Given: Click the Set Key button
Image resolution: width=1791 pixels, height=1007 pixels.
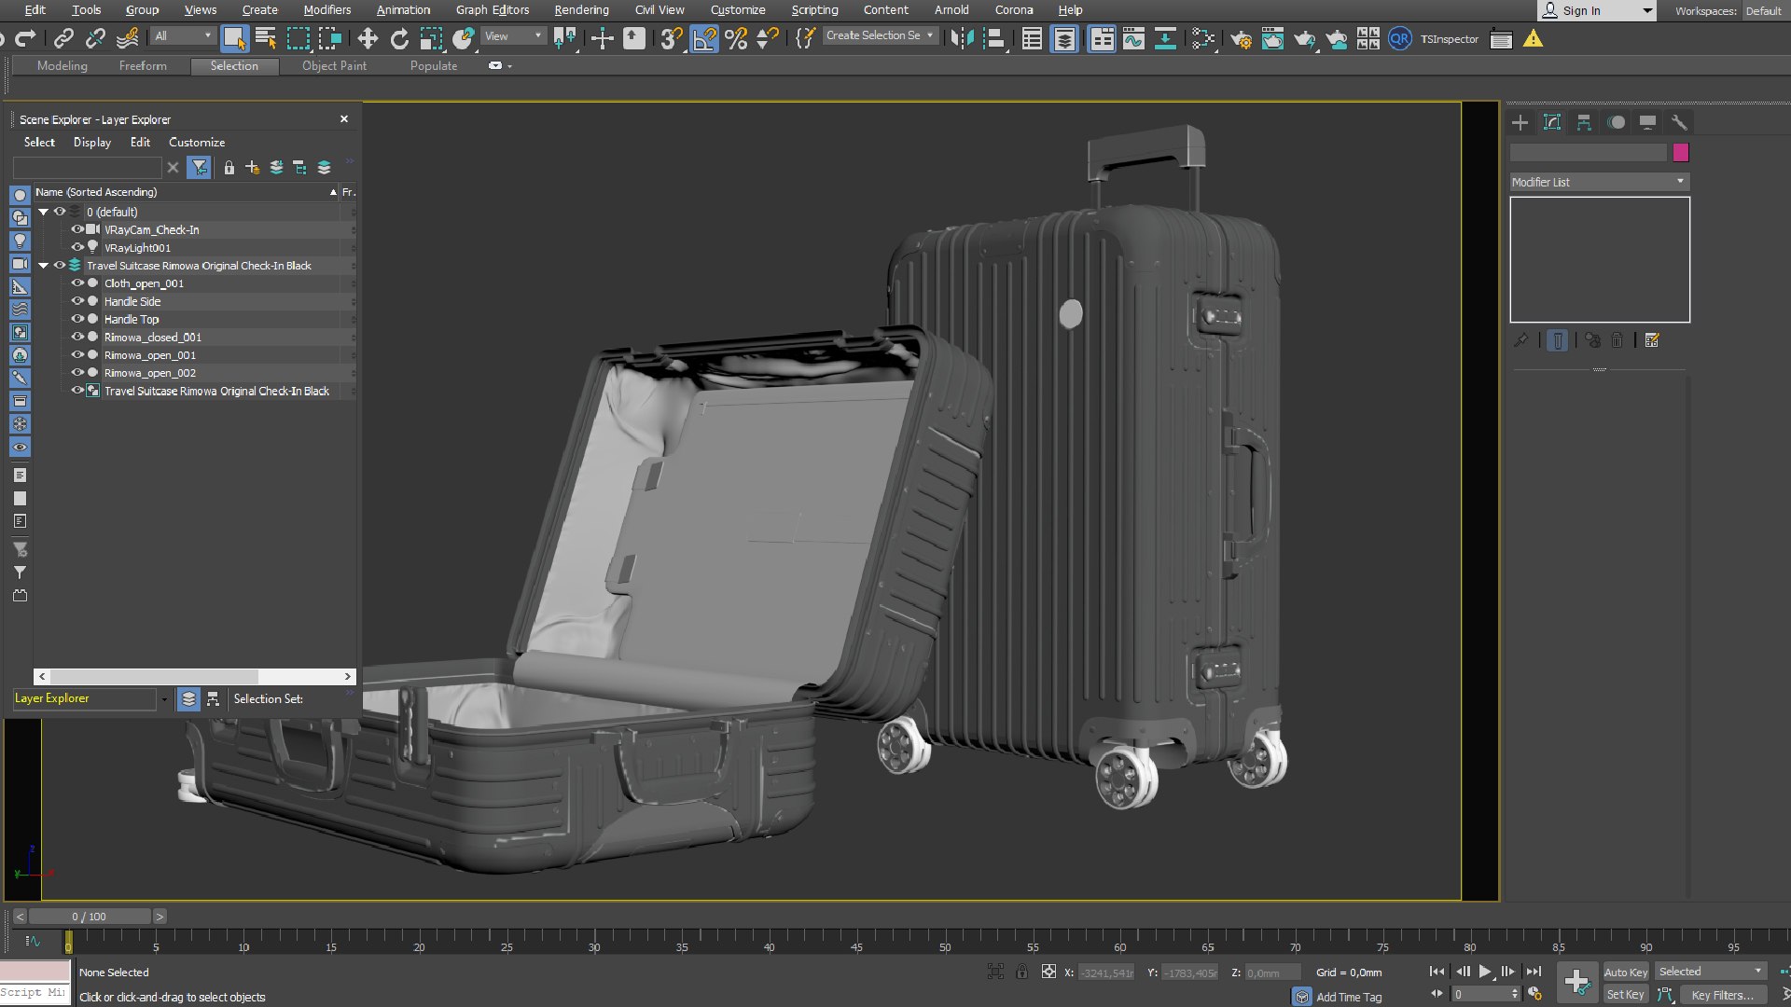Looking at the screenshot, I should coord(1625,995).
